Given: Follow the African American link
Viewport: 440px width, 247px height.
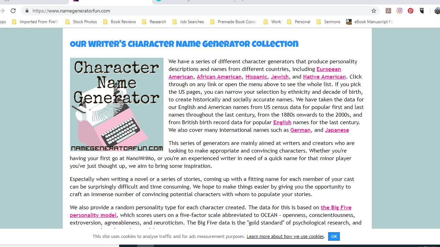Looking at the screenshot, I should [219, 77].
